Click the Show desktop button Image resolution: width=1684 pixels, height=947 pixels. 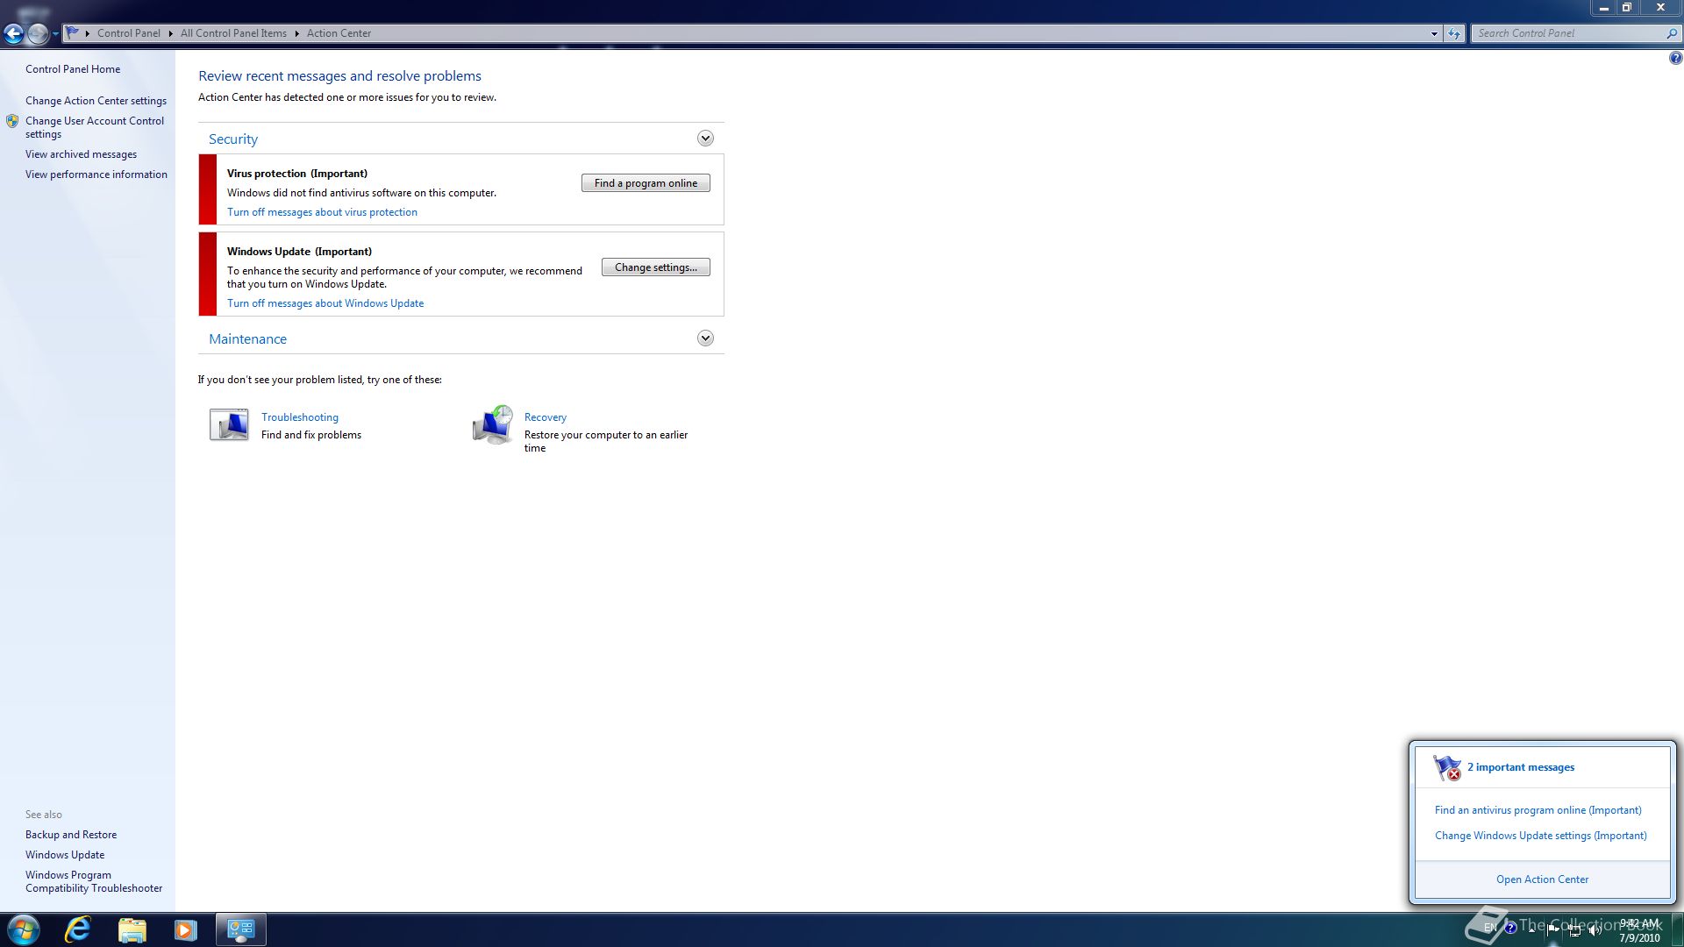point(1677,929)
